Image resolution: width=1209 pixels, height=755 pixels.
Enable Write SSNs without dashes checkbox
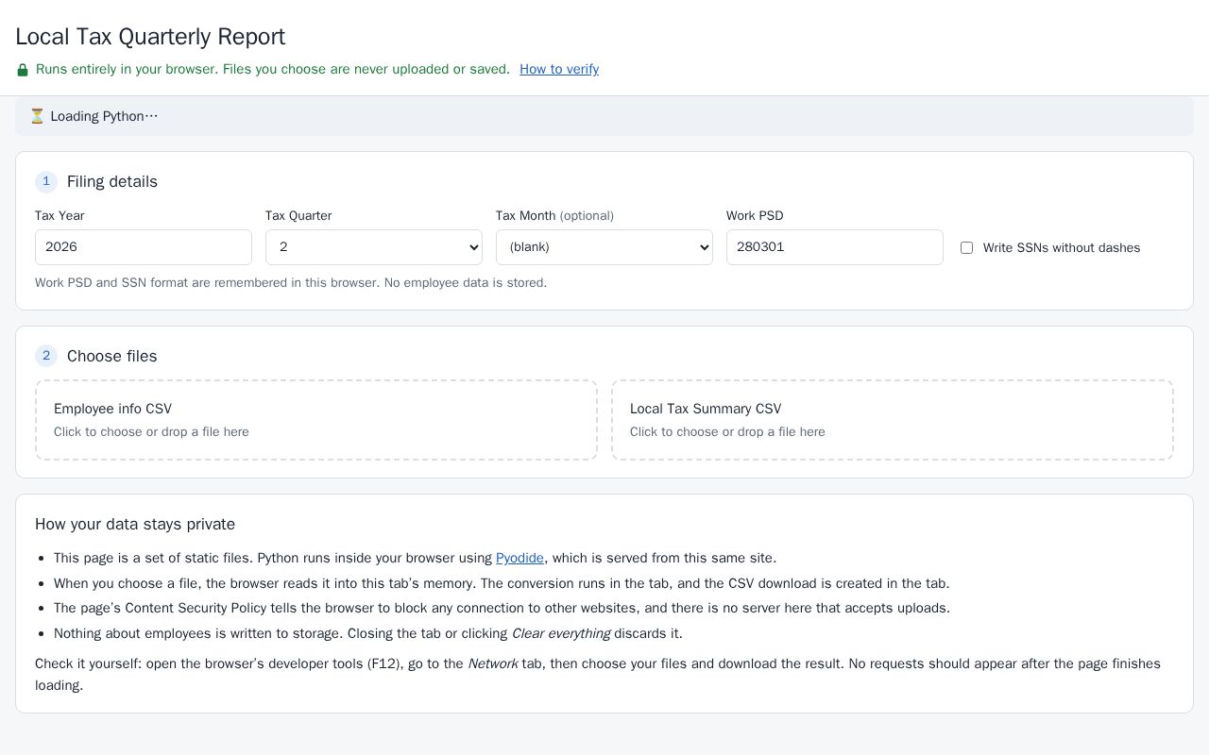[966, 247]
